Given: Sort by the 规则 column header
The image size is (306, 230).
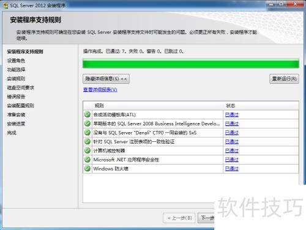Looking at the screenshot, I should (158, 106).
